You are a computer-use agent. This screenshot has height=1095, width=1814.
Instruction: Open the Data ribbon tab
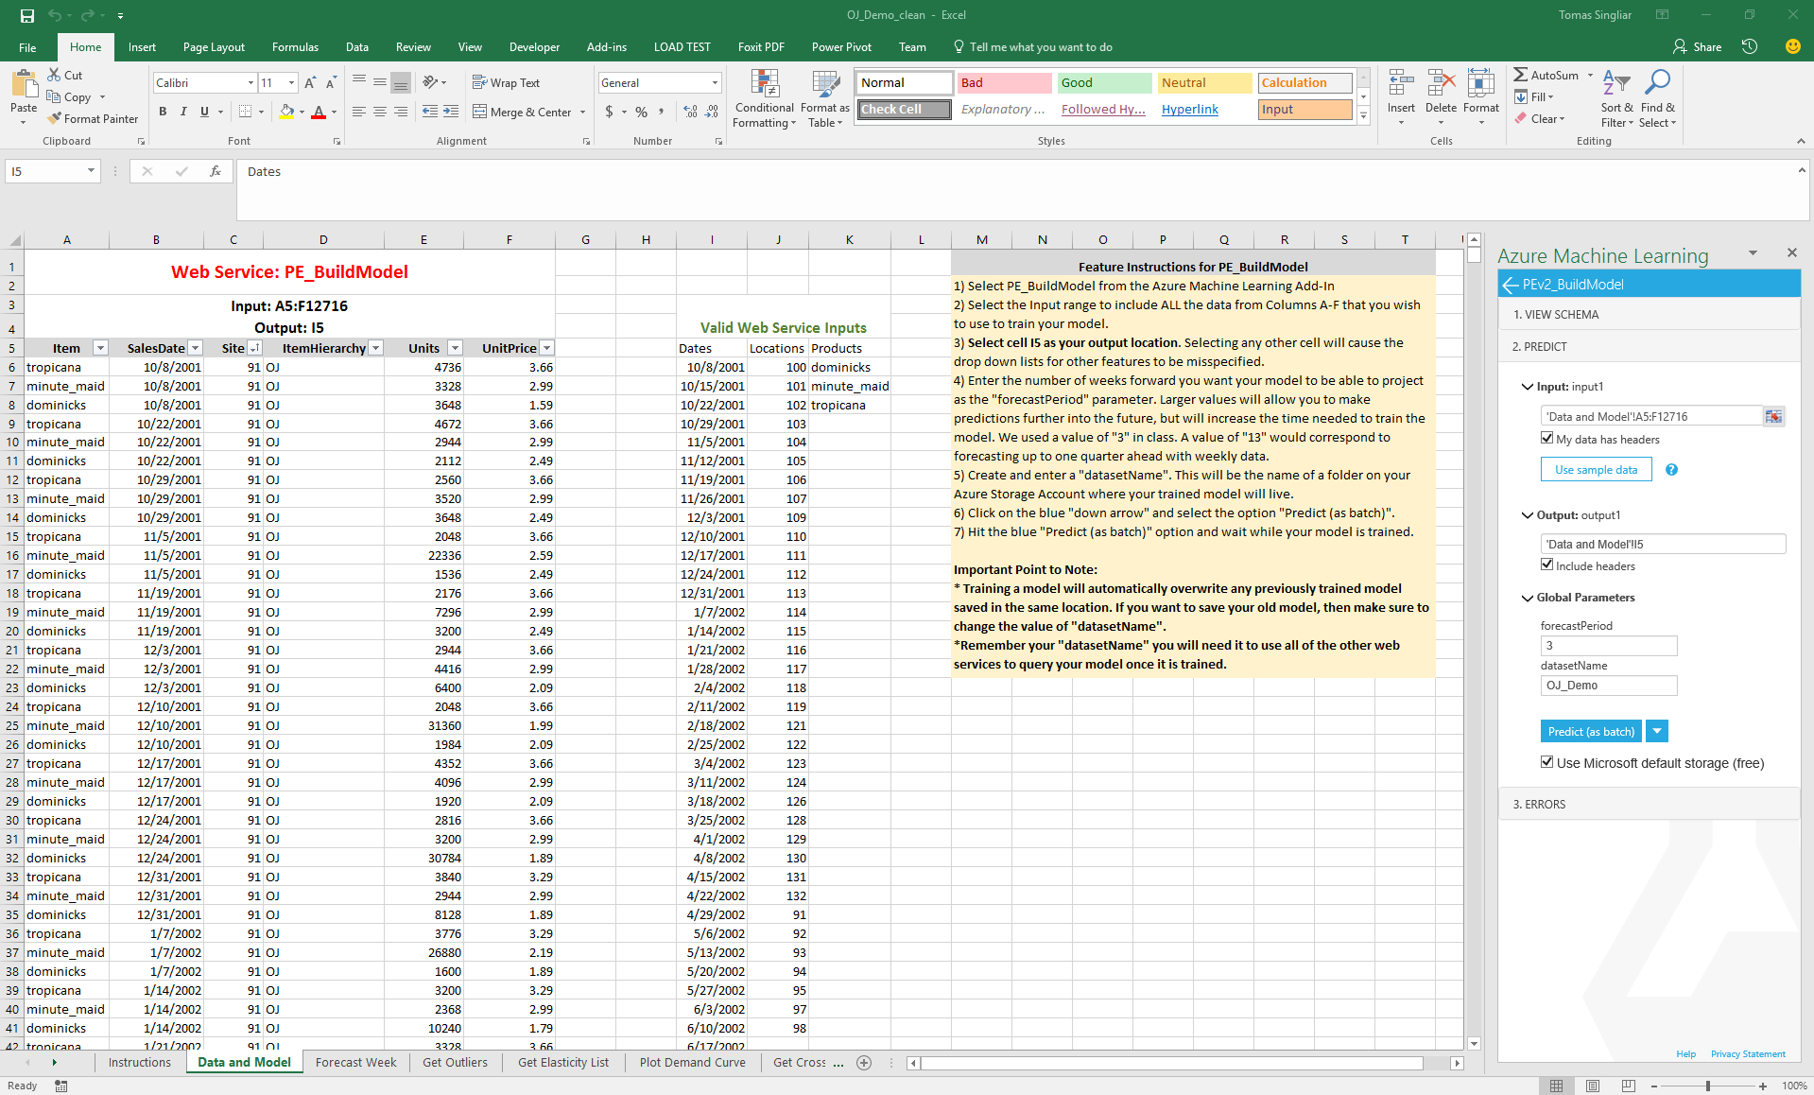[357, 47]
